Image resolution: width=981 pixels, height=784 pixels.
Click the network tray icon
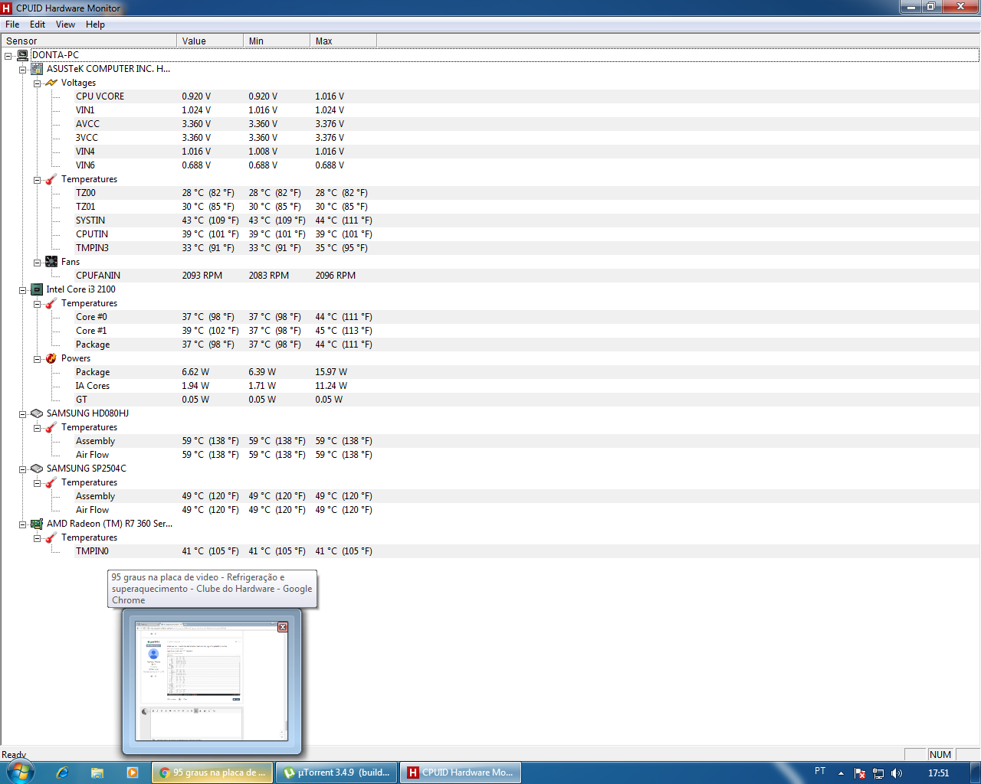[x=878, y=773]
